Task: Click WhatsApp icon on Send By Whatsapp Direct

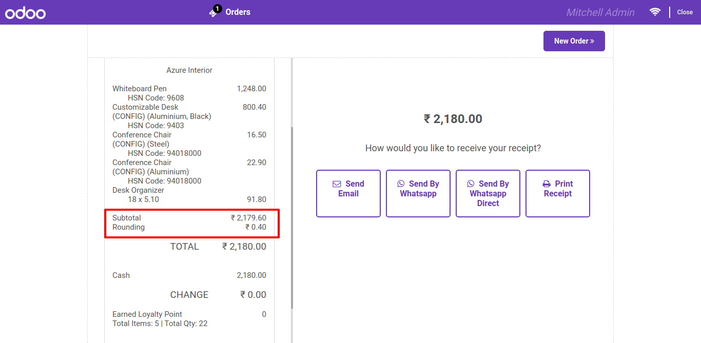Action: click(471, 184)
